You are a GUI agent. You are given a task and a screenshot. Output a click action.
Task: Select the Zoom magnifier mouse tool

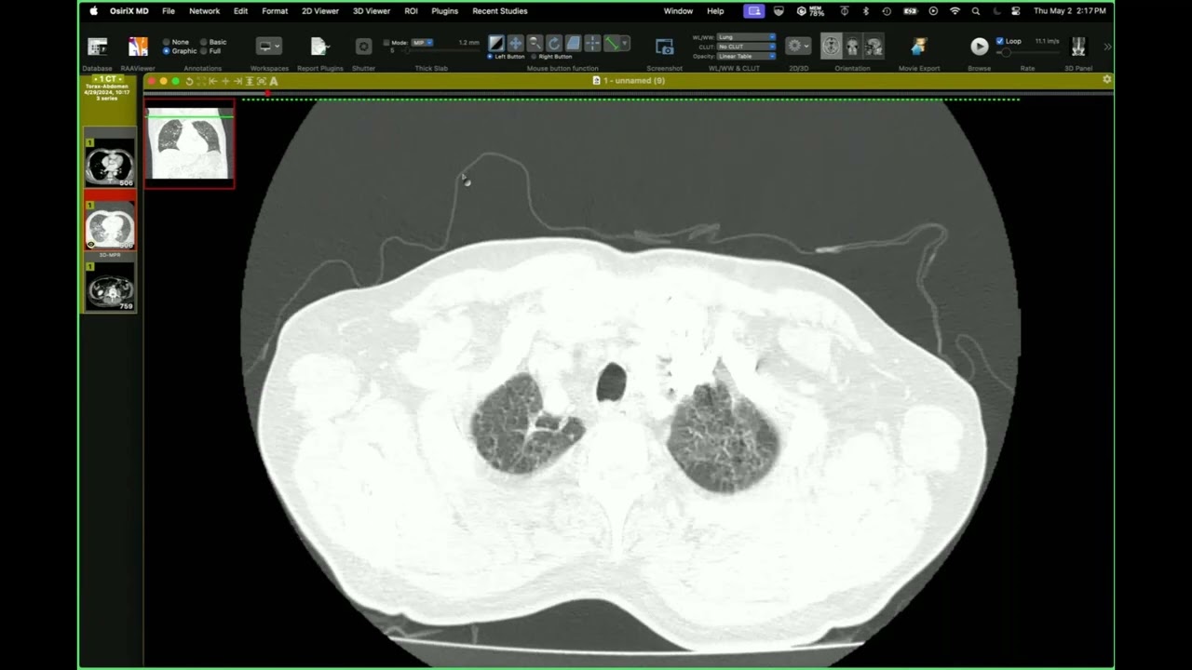[535, 44]
